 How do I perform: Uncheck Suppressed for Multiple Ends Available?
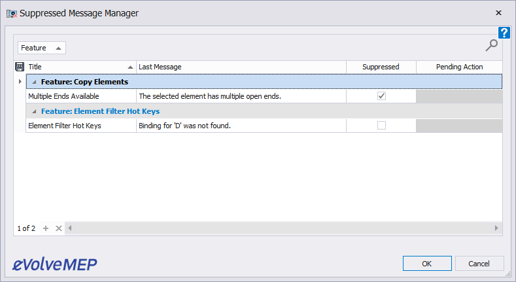point(381,96)
